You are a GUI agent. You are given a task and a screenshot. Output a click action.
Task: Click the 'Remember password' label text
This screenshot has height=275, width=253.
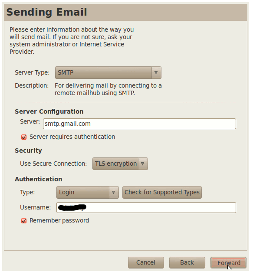[59, 220]
